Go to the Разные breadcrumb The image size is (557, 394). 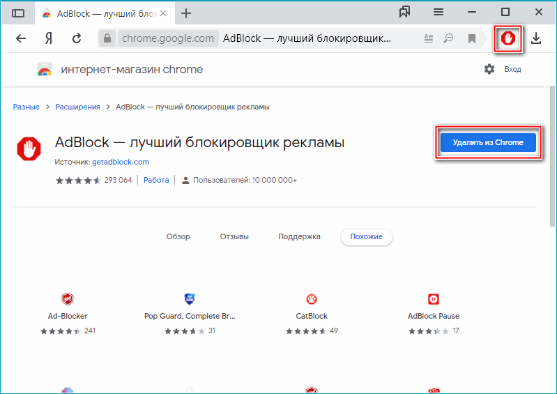click(x=26, y=107)
